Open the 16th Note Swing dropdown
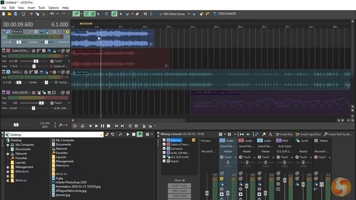The image size is (356, 200). [x=189, y=14]
